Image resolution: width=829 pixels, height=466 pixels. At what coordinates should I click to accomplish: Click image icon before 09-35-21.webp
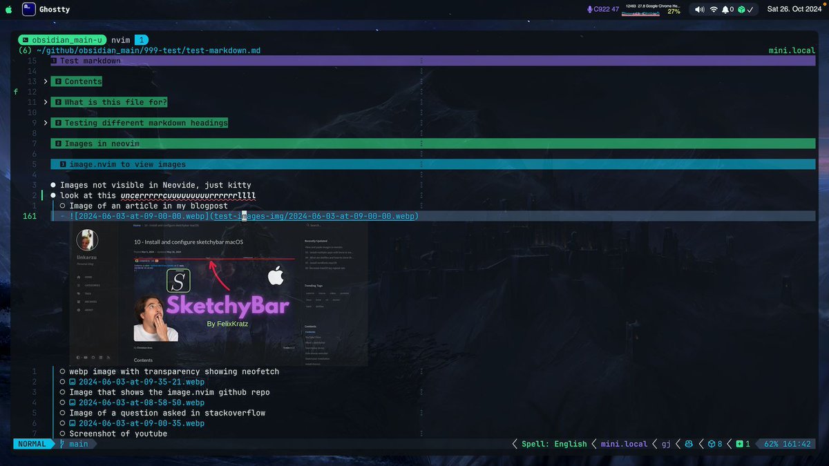tap(73, 382)
